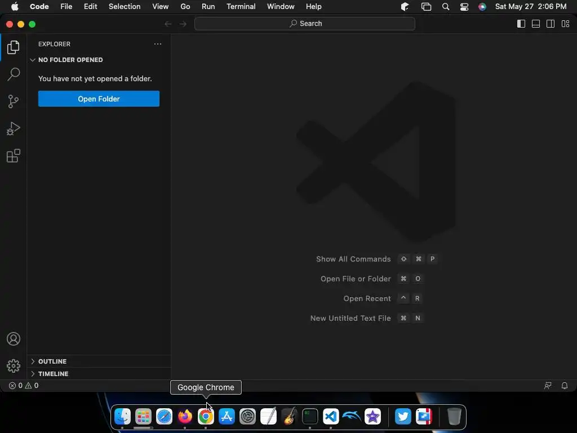Viewport: 577px width, 433px height.
Task: Open the Explorer view in activity bar
Action: pos(14,47)
